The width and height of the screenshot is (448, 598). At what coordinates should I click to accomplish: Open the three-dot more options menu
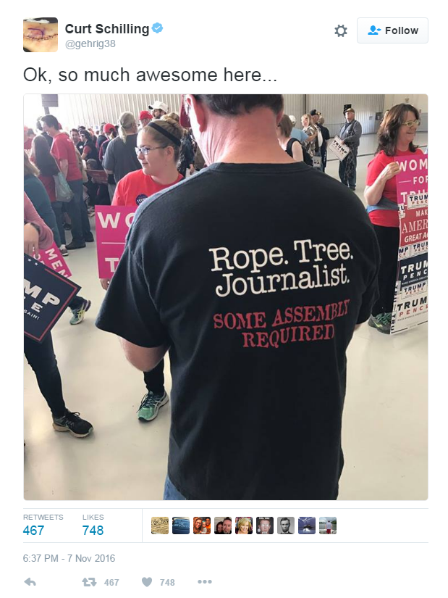point(205,581)
